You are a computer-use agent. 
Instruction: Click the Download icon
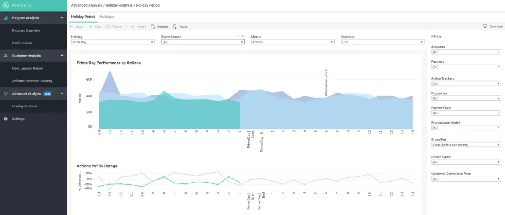(x=485, y=26)
